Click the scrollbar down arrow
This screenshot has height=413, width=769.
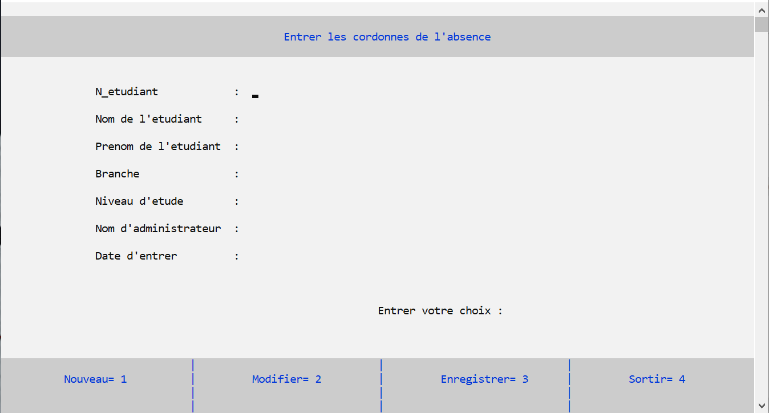tap(762, 406)
